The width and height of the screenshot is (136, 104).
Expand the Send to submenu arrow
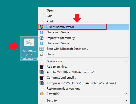126,100
